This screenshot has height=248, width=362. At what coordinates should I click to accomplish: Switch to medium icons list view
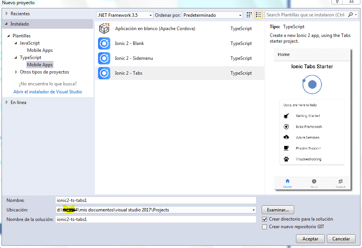[259, 15]
